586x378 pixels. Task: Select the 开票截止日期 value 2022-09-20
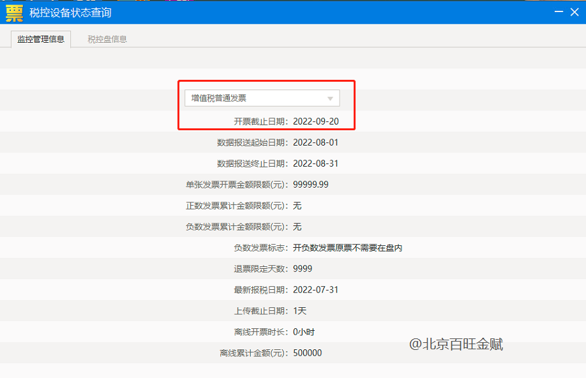coord(316,121)
